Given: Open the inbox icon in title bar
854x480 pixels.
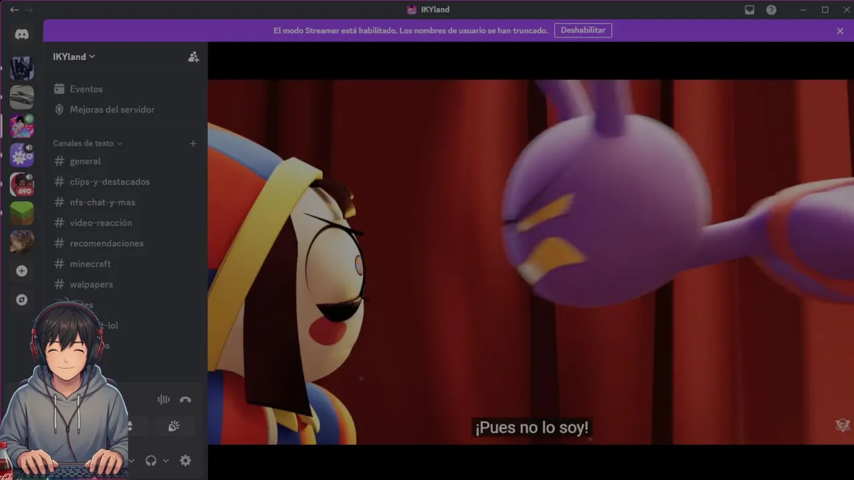Looking at the screenshot, I should pyautogui.click(x=750, y=10).
